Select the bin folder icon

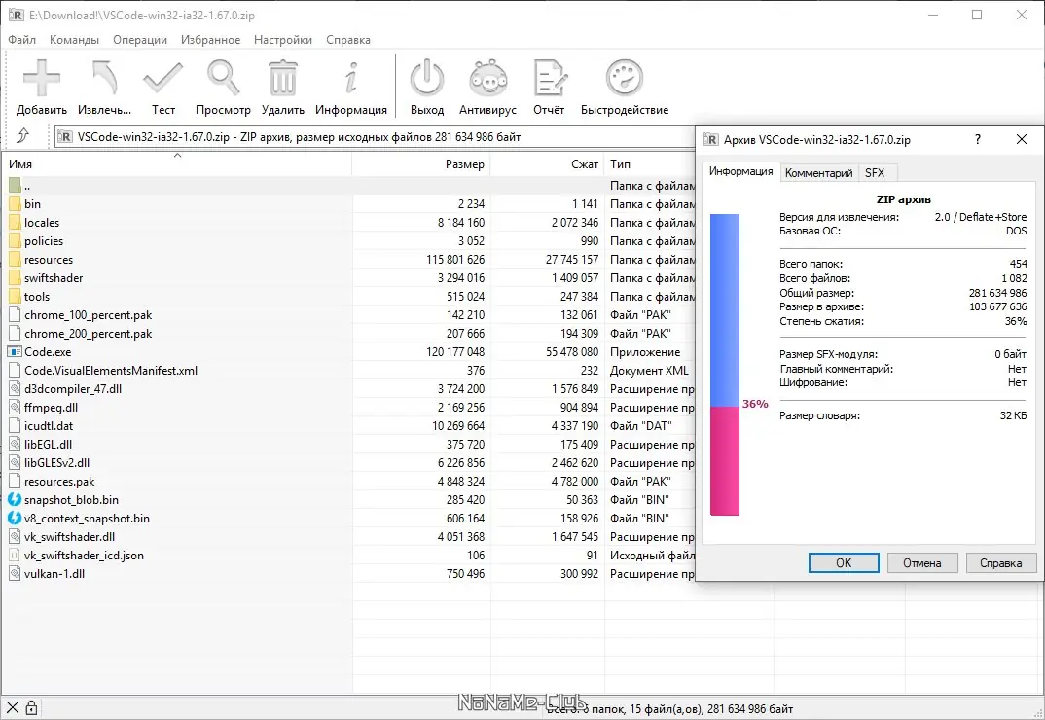click(15, 203)
